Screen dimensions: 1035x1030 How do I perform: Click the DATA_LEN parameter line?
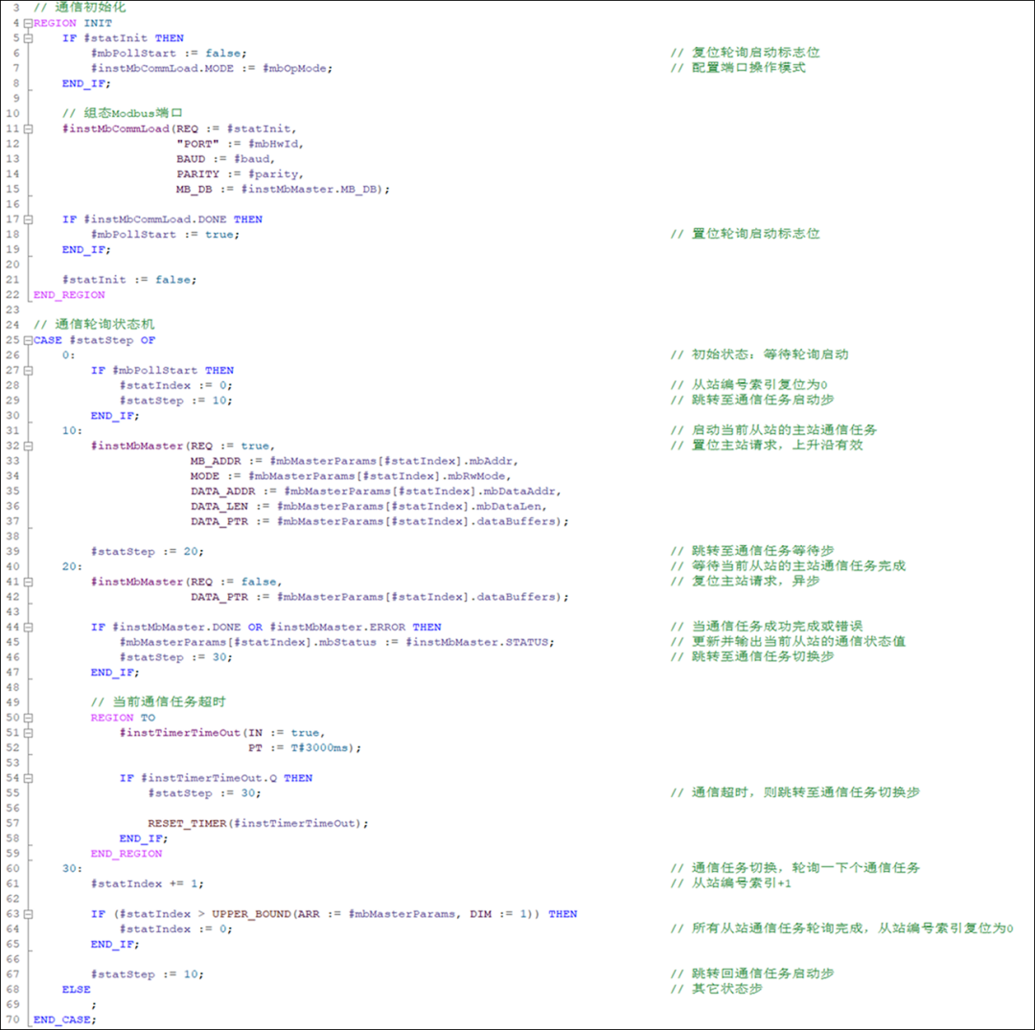click(x=369, y=507)
